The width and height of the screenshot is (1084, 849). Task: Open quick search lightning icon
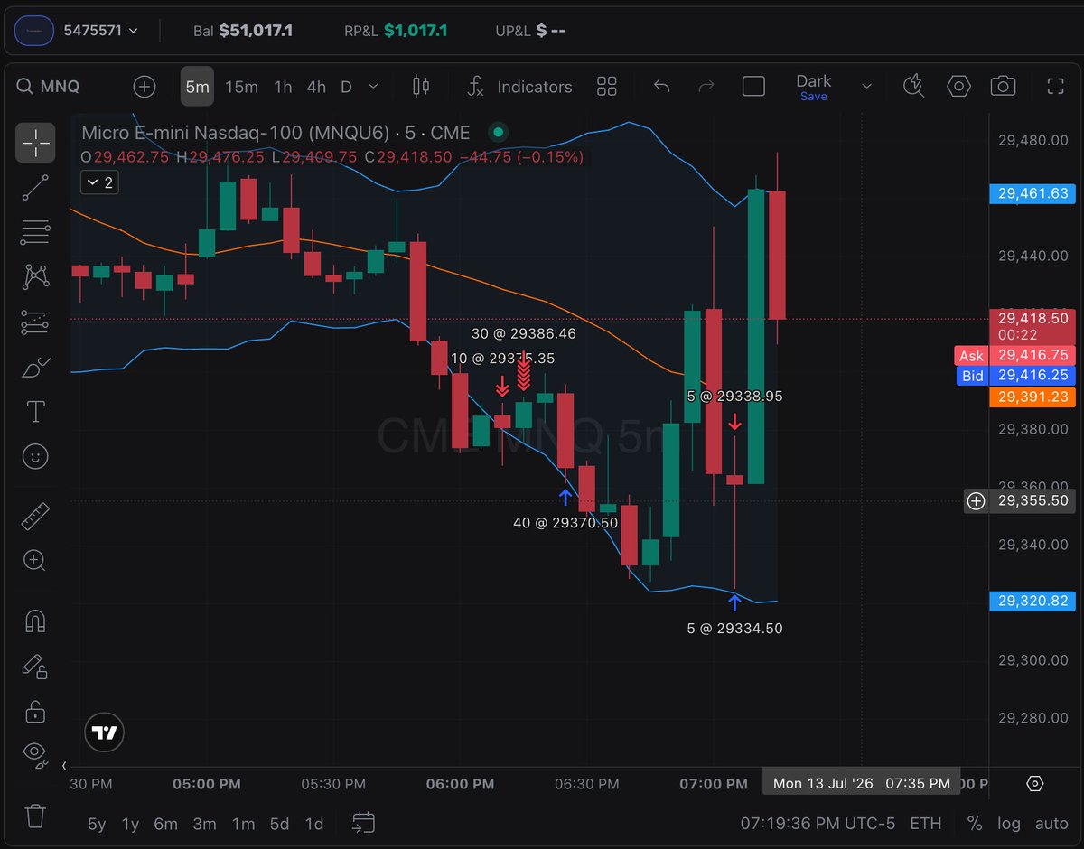coord(914,87)
